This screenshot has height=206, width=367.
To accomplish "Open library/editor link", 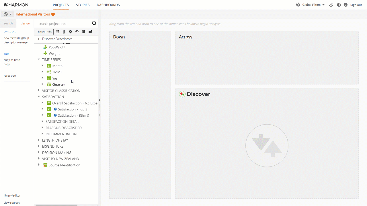I will [12, 195].
